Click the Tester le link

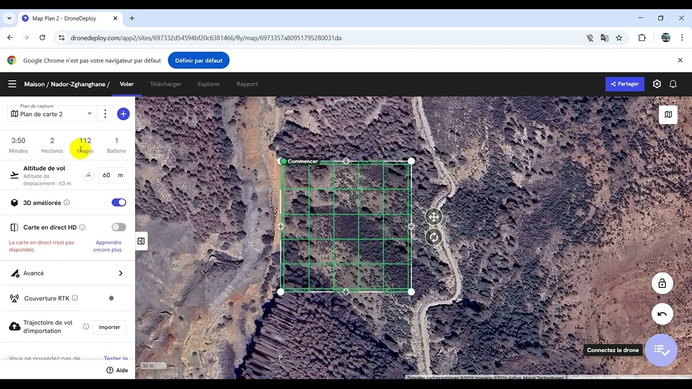pos(116,358)
